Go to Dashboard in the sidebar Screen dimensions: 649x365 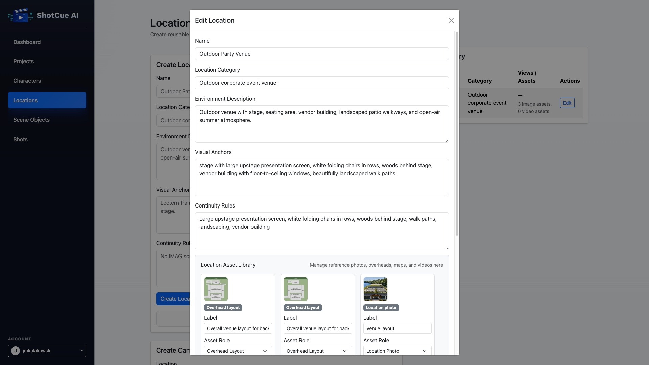(x=47, y=42)
